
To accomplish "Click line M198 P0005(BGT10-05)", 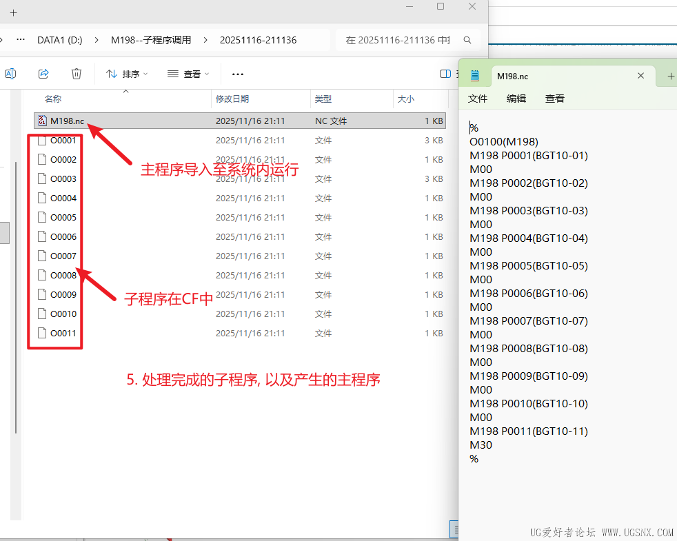I will (x=529, y=265).
